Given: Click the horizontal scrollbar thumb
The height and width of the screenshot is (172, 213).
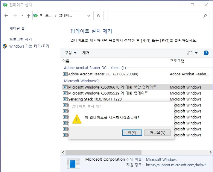Looking at the screenshot, I should tap(104, 153).
